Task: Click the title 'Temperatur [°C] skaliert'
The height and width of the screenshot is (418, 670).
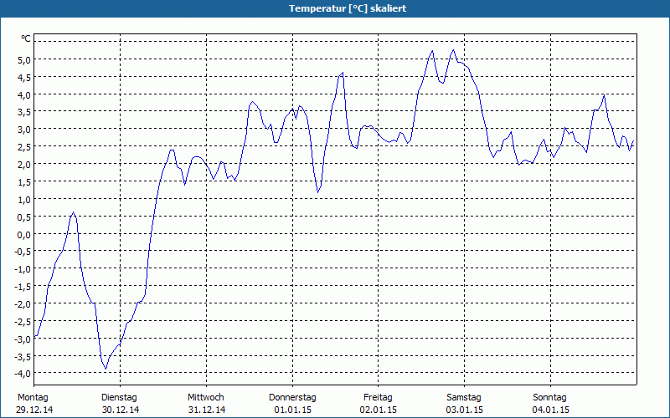Action: coord(348,8)
